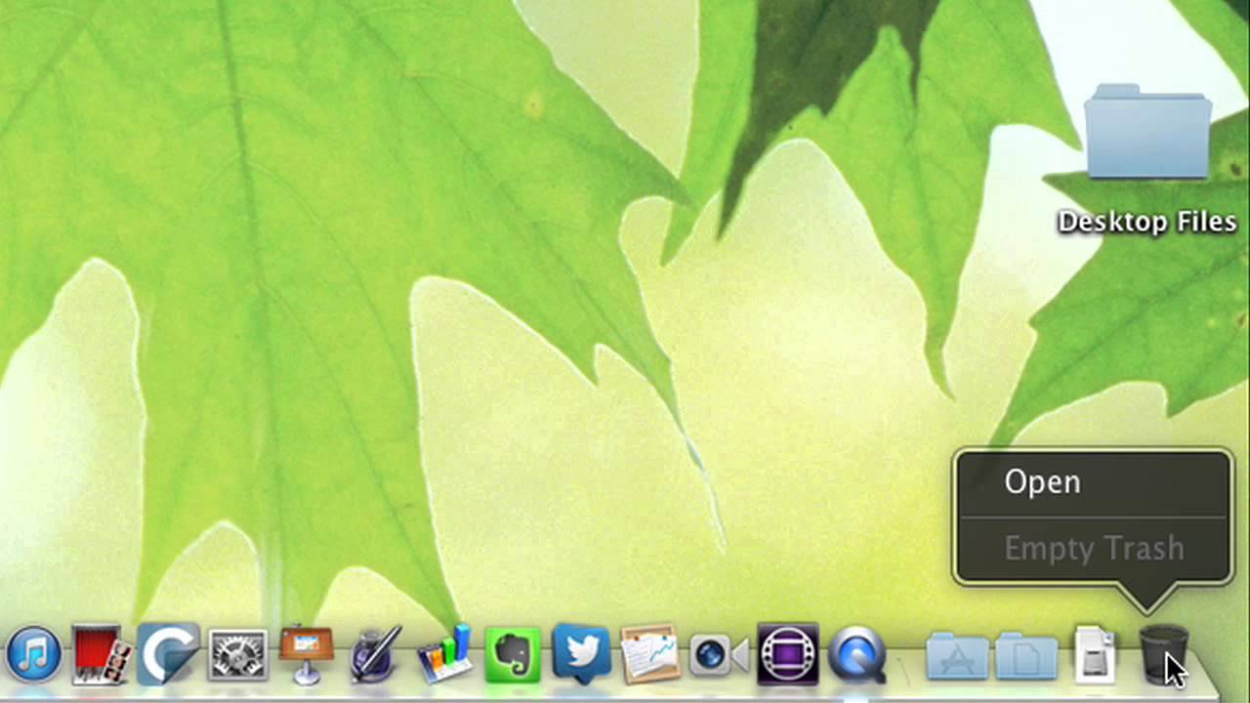Open the document file in dock
The width and height of the screenshot is (1250, 703).
[1095, 654]
